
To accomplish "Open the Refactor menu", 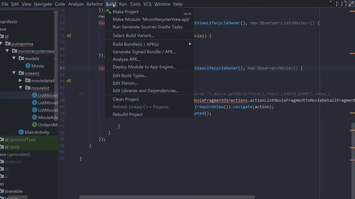I will (x=95, y=4).
